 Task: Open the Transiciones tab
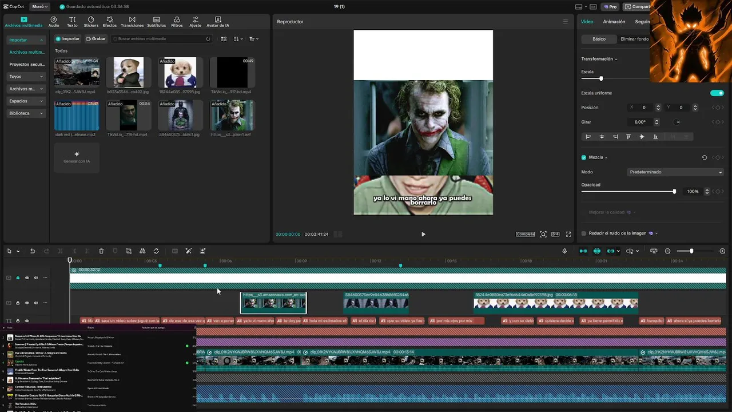(132, 22)
